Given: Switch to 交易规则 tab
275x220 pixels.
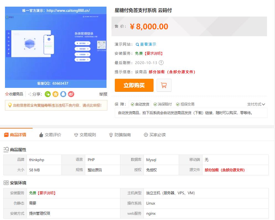Looking at the screenshot, I should tap(85, 135).
